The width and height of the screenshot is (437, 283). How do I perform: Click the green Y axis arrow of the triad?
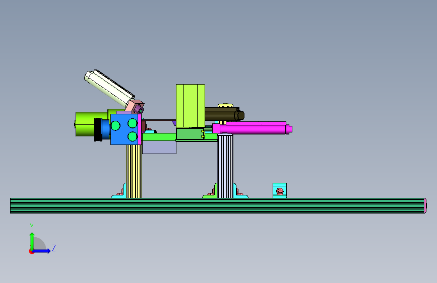(x=32, y=241)
